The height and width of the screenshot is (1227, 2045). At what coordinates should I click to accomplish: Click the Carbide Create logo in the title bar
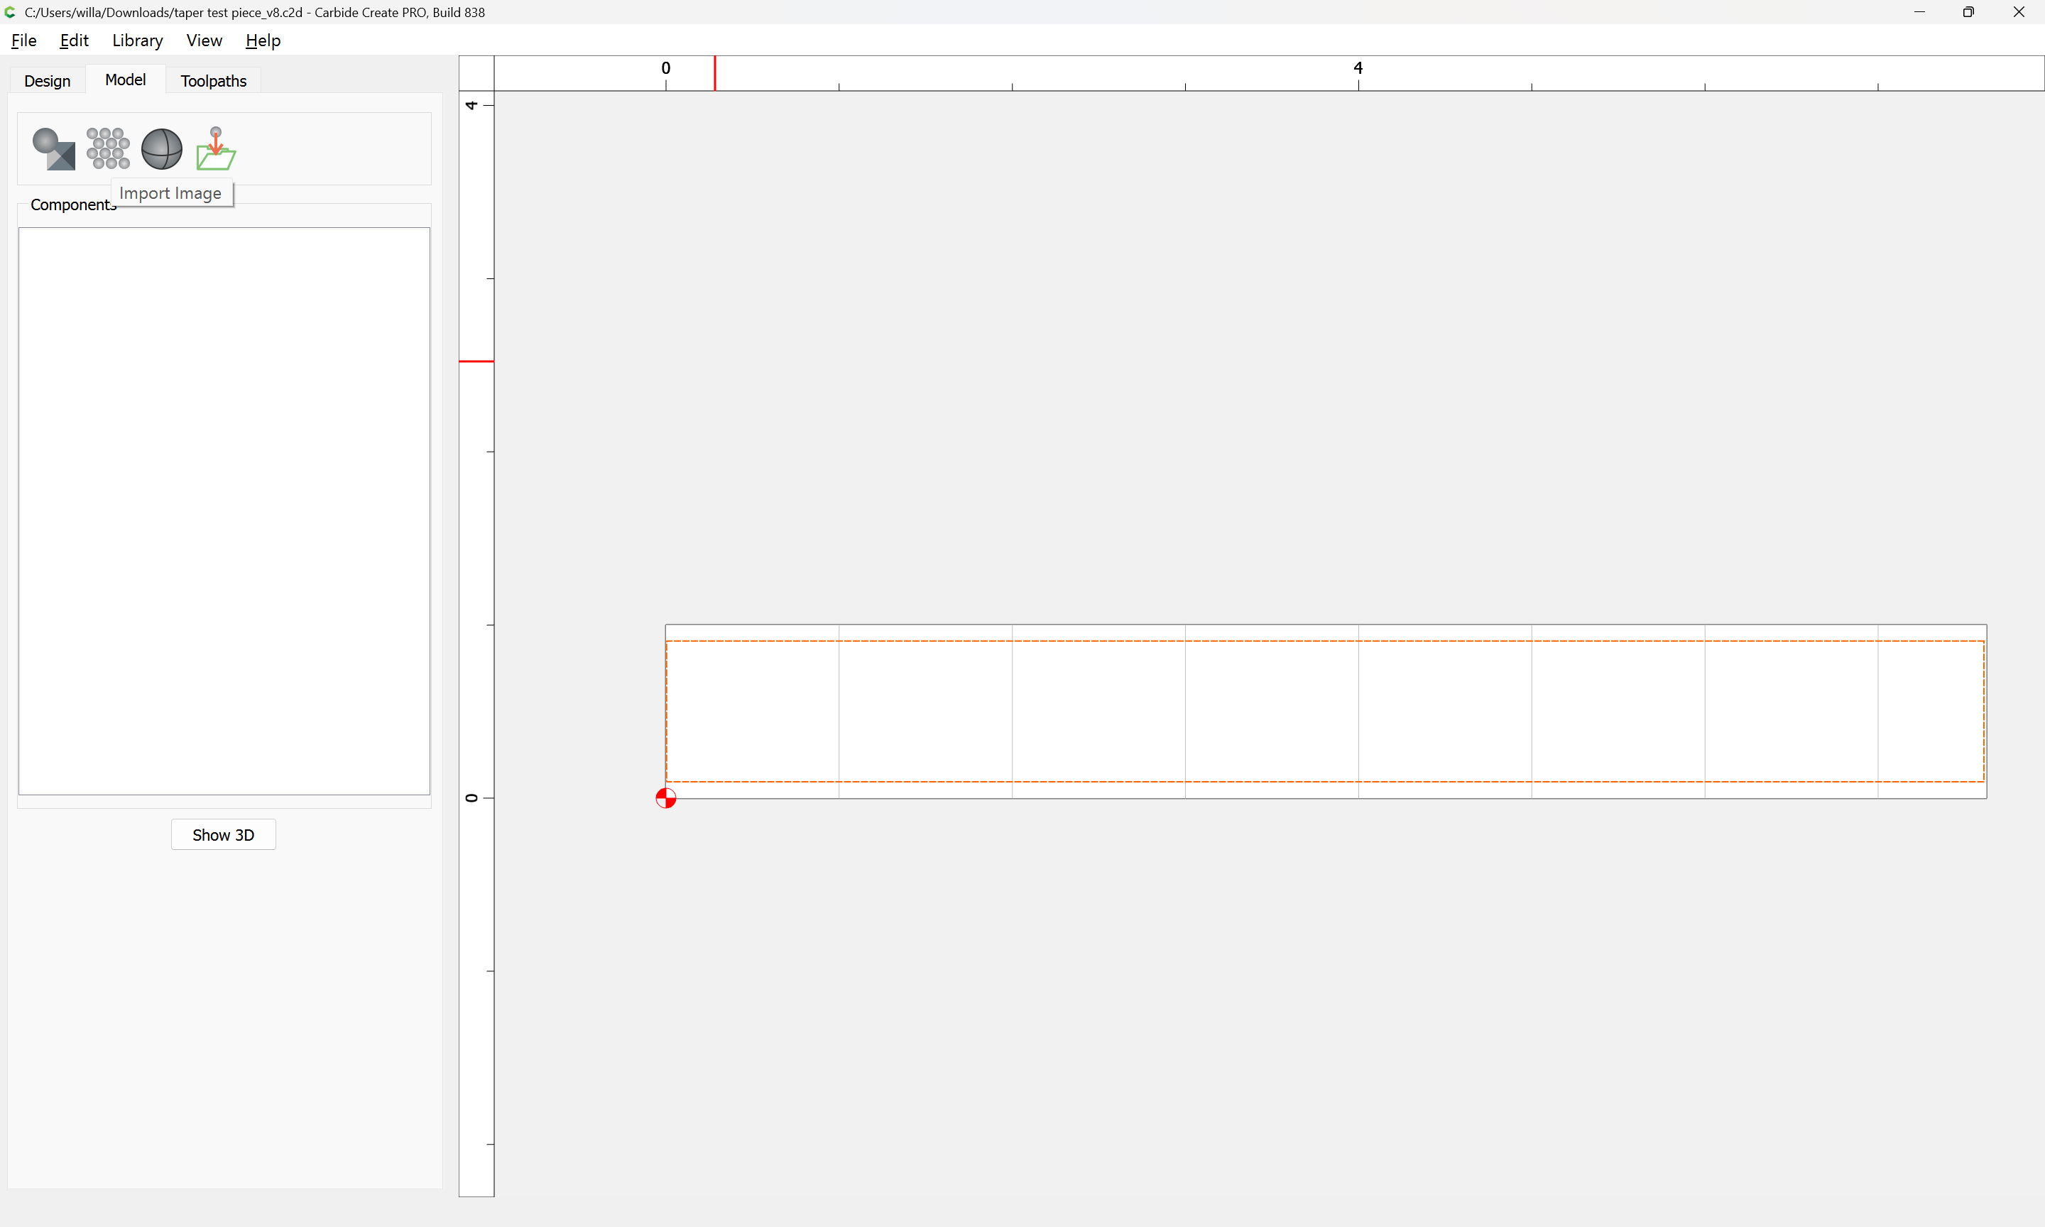pyautogui.click(x=10, y=12)
